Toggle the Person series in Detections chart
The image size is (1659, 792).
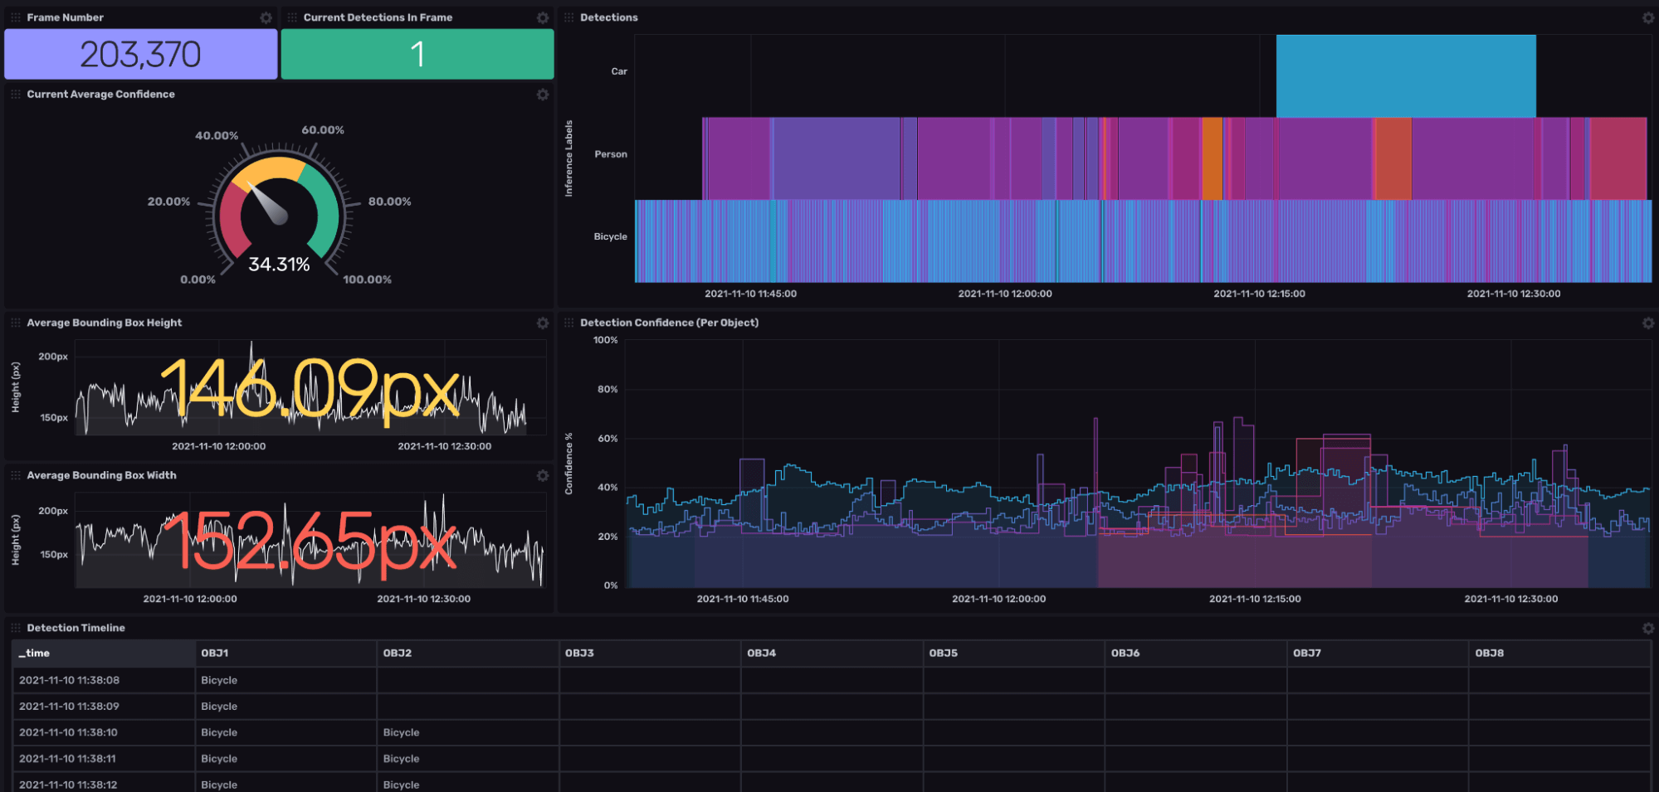pyautogui.click(x=610, y=153)
